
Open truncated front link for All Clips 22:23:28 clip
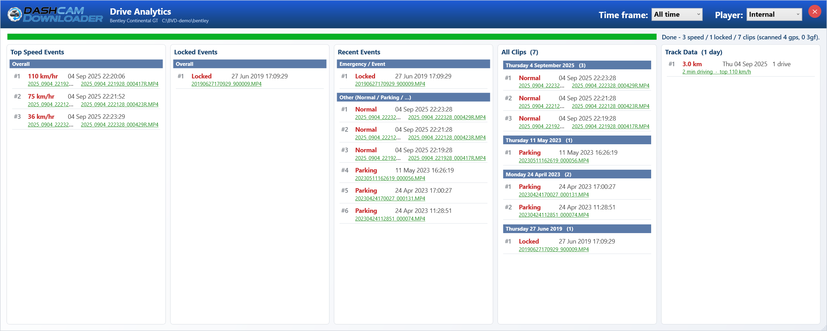[541, 86]
